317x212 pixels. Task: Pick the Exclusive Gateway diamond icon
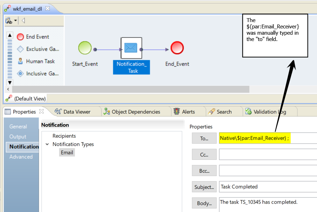[20, 49]
